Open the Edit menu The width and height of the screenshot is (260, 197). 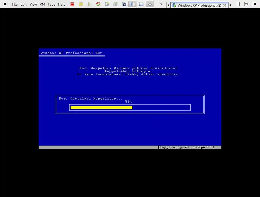tap(24, 4)
